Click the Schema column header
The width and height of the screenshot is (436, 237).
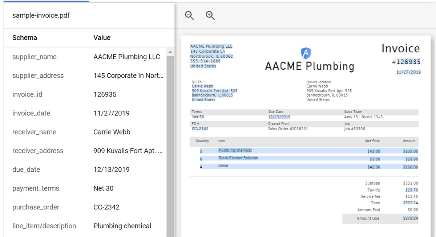(x=24, y=37)
